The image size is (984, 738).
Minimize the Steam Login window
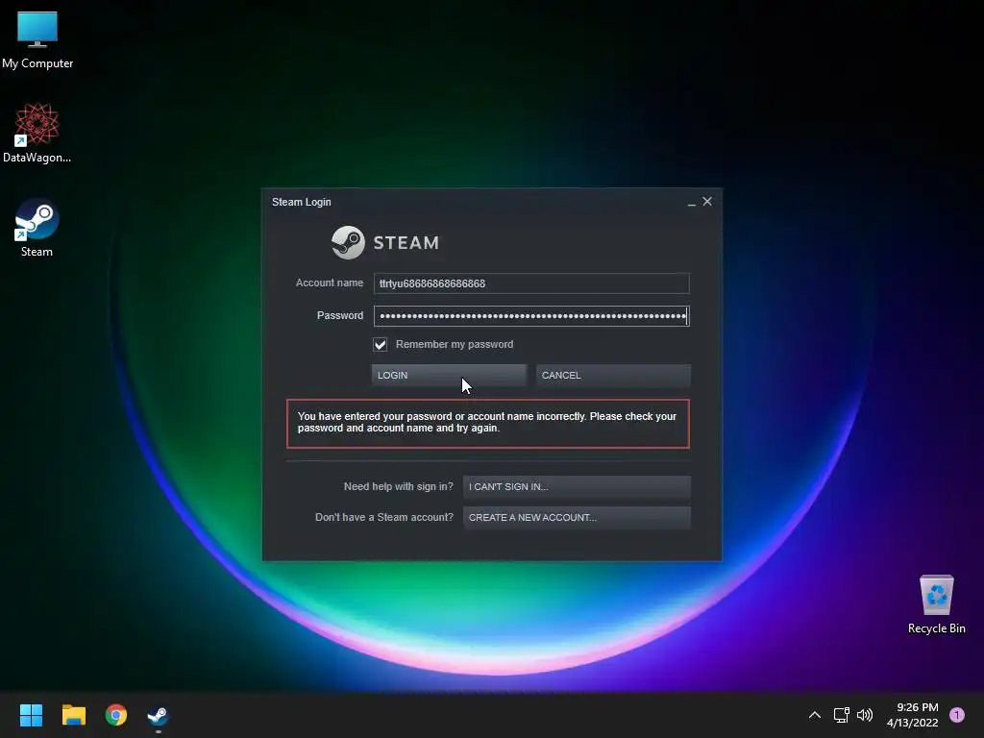click(x=692, y=202)
